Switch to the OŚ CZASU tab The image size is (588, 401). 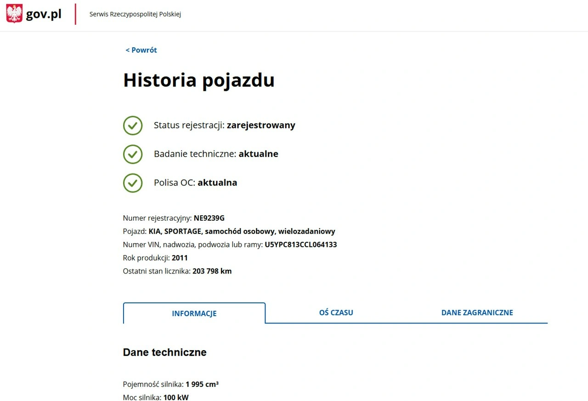pyautogui.click(x=336, y=312)
